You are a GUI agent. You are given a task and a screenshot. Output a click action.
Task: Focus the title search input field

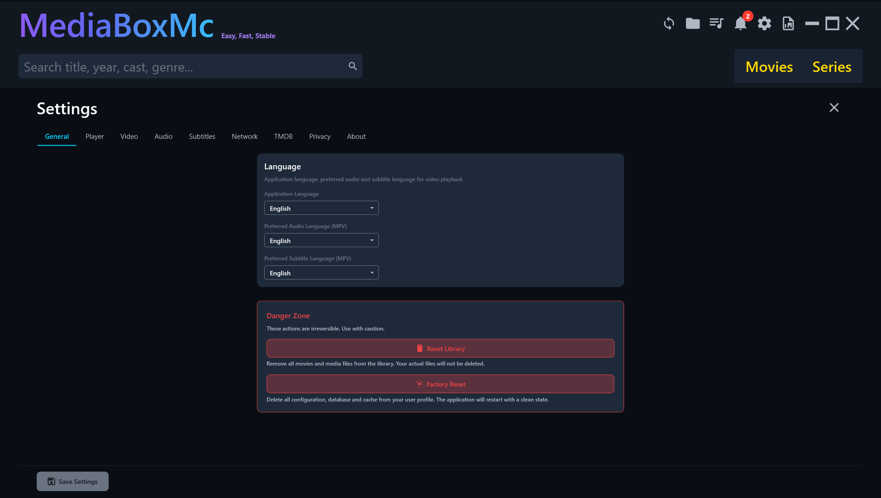click(x=182, y=66)
